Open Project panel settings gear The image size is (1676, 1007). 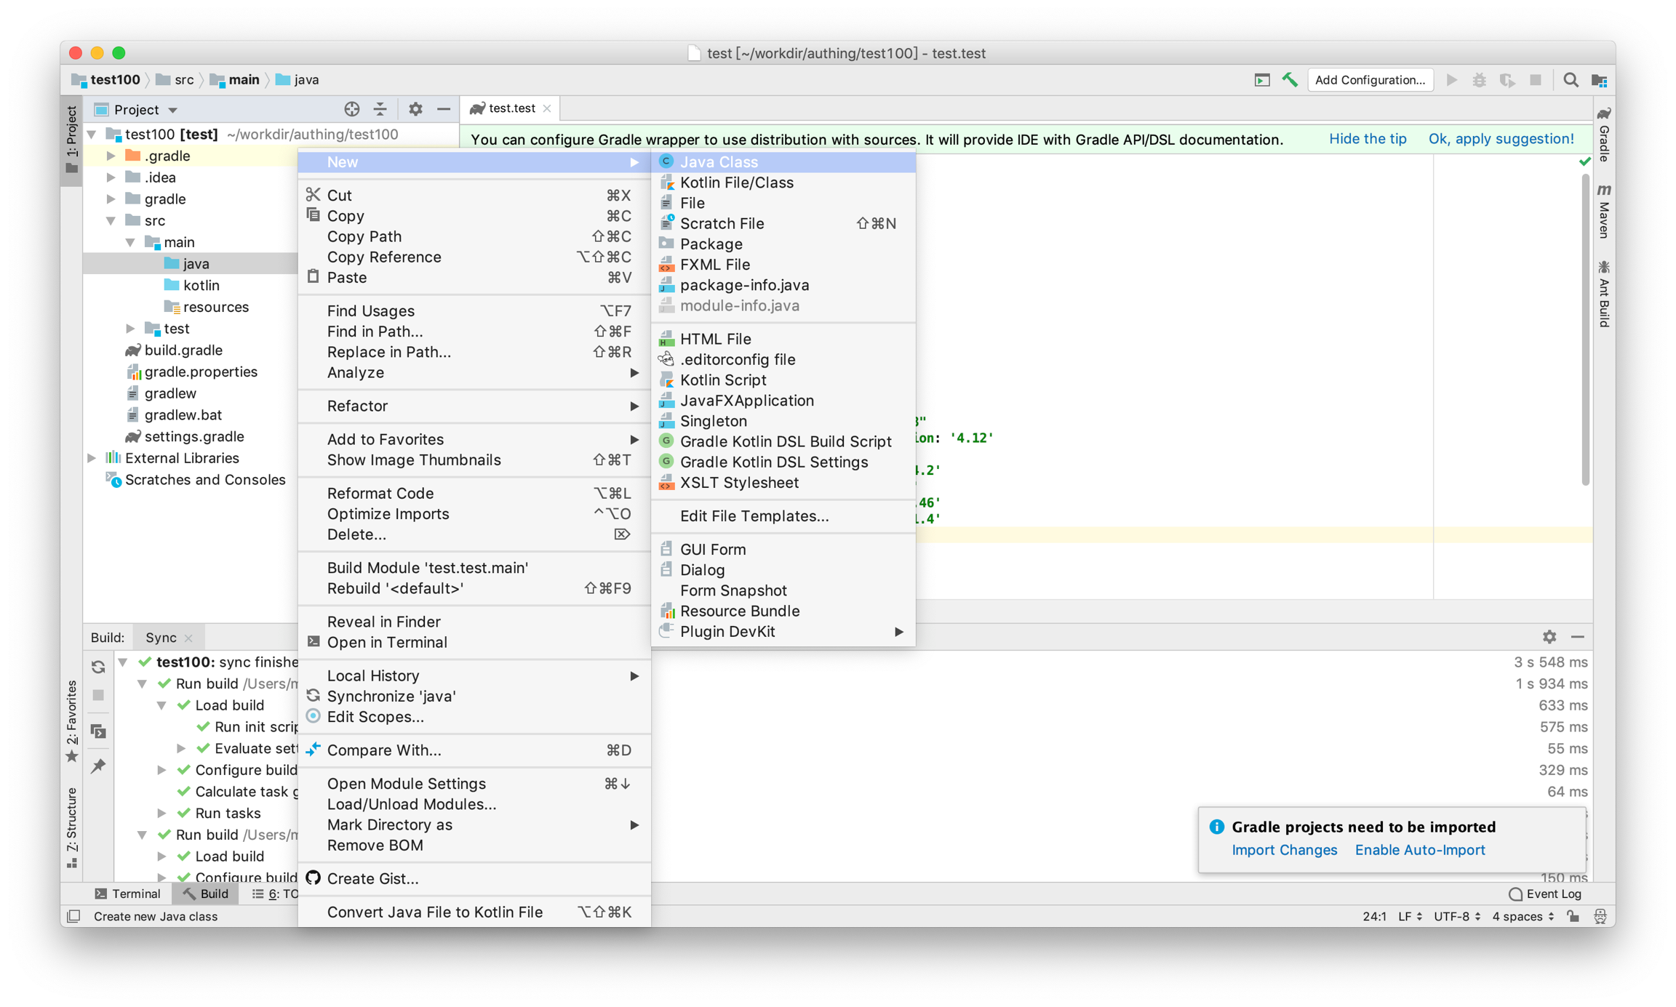(415, 109)
